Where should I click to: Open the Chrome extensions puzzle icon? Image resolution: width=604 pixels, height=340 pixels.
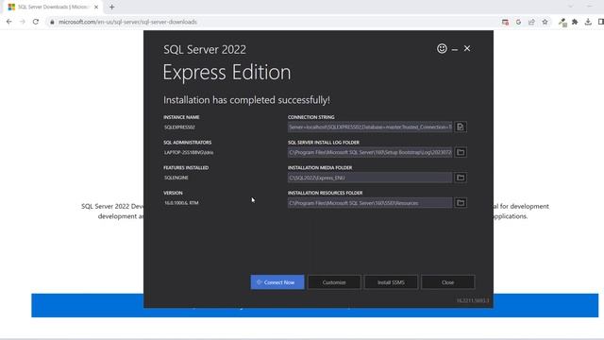click(575, 22)
